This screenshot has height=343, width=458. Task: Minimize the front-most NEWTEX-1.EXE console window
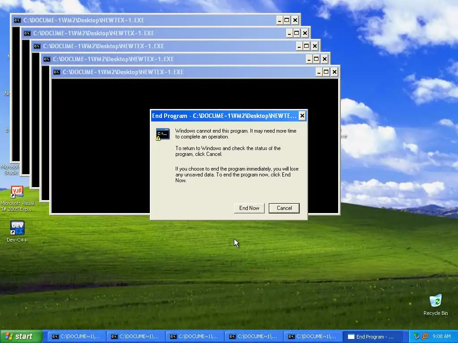(319, 72)
